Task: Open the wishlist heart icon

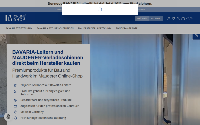Action: click(173, 18)
